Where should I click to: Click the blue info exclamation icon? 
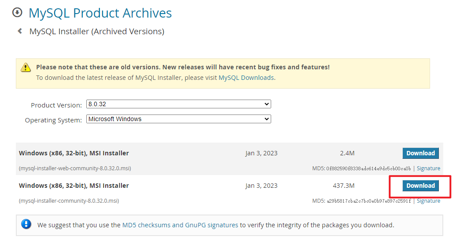coord(26,225)
